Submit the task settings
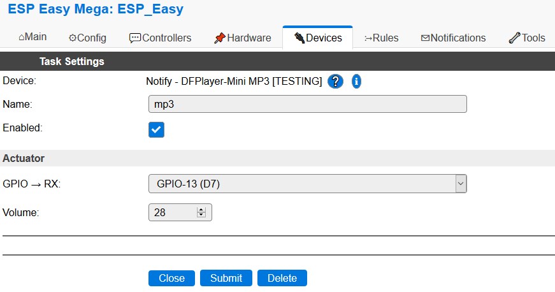This screenshot has height=292, width=555. (x=226, y=278)
